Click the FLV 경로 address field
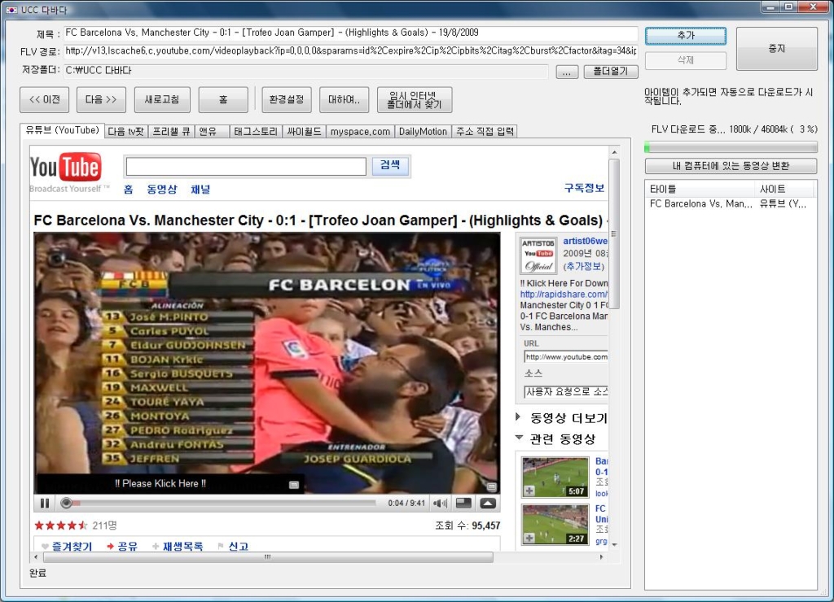This screenshot has width=834, height=602. (350, 51)
